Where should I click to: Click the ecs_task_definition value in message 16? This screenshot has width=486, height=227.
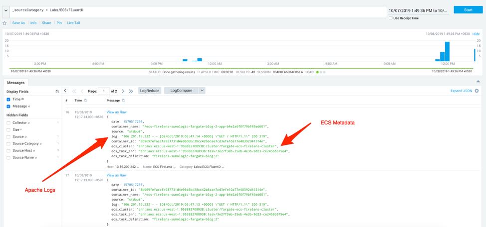pyautogui.click(x=186, y=156)
